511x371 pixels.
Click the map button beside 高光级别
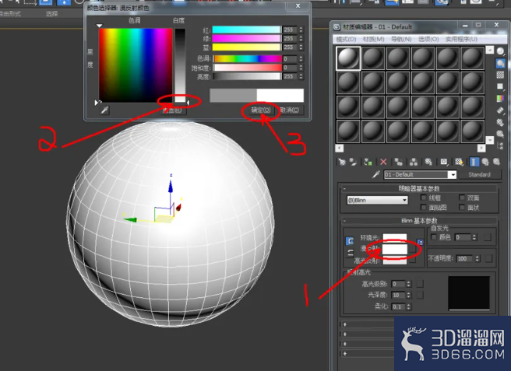420,284
